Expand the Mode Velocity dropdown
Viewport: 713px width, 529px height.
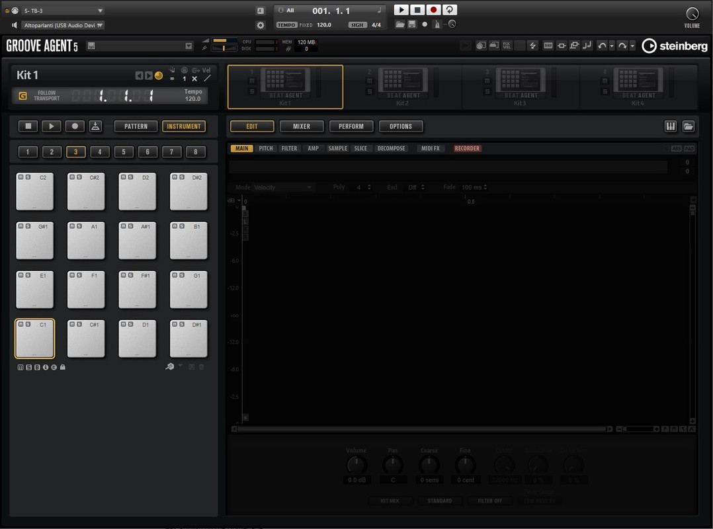click(x=282, y=187)
